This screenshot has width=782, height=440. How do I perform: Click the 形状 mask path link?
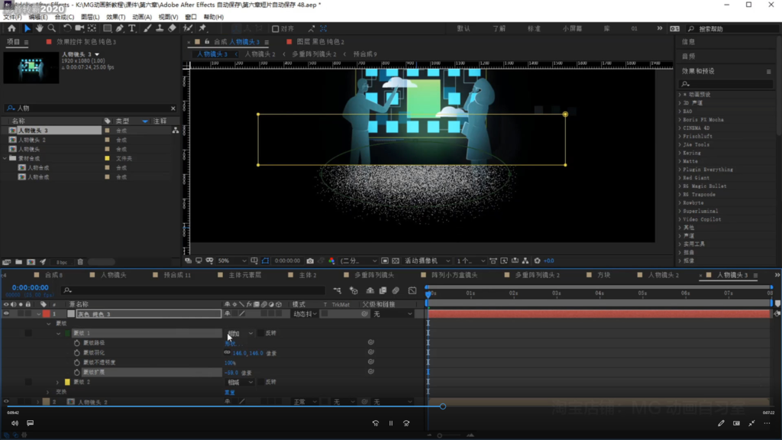click(x=229, y=343)
